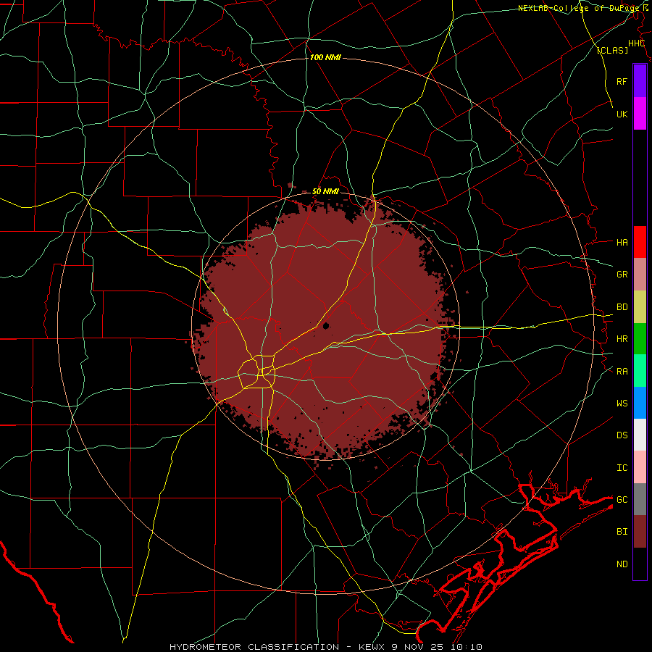This screenshot has height=652, width=652.
Task: Click the RA light-green legend swatch
Action: pos(640,371)
